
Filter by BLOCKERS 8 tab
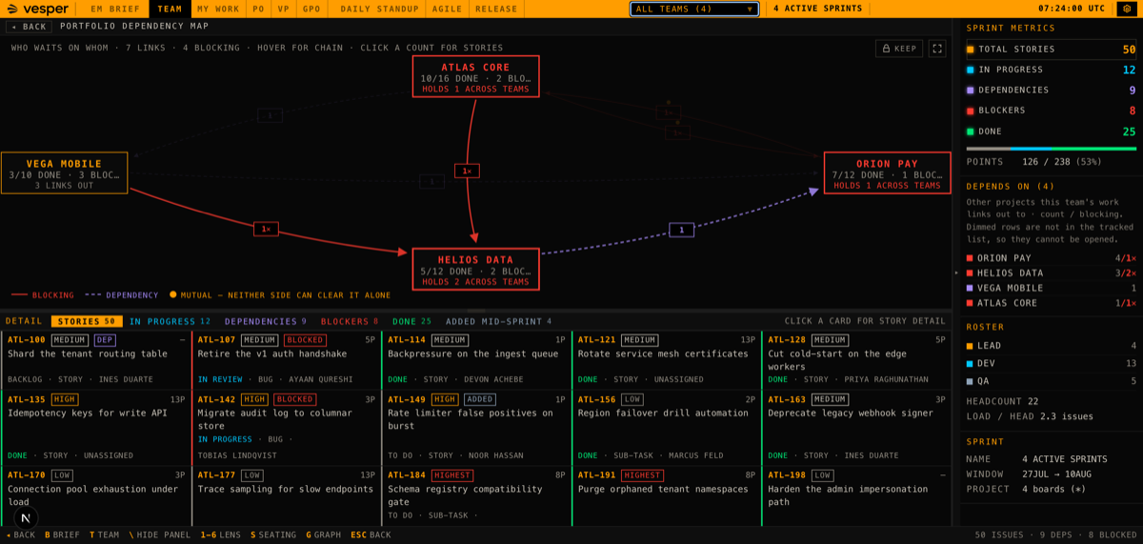[350, 321]
